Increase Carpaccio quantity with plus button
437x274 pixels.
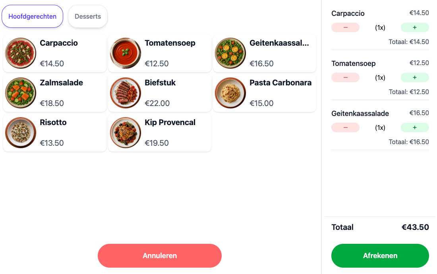click(415, 27)
